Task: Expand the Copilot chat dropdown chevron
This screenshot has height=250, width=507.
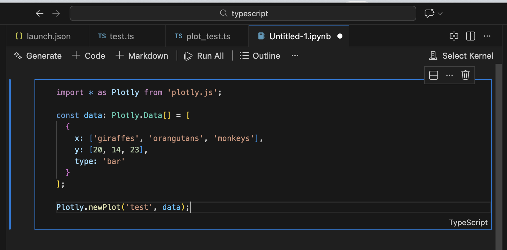Action: 440,13
